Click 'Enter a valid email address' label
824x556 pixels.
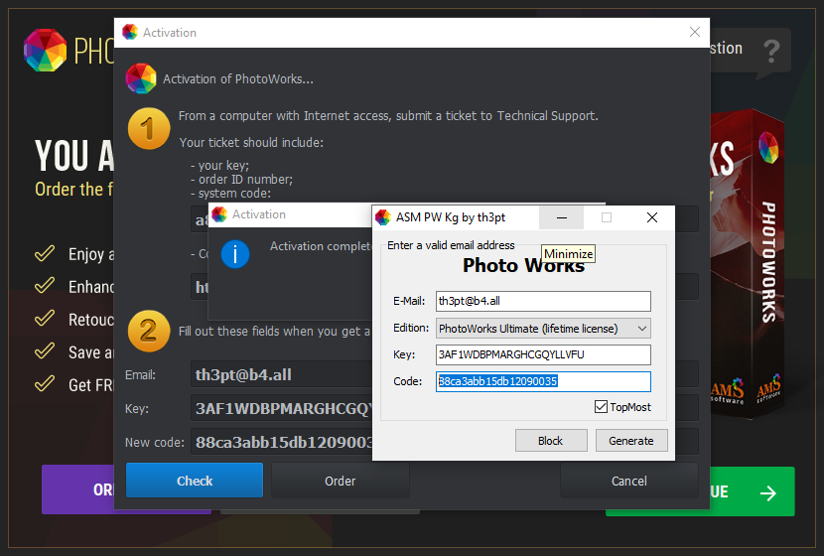tap(451, 245)
